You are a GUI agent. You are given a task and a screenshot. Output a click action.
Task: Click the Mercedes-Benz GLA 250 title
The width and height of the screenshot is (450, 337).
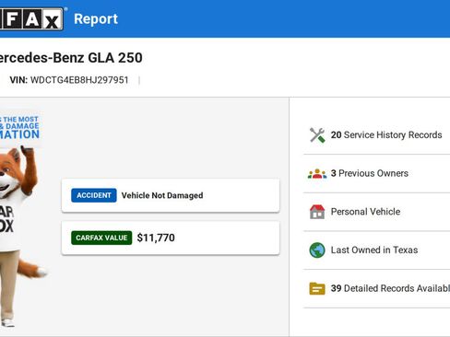71,58
